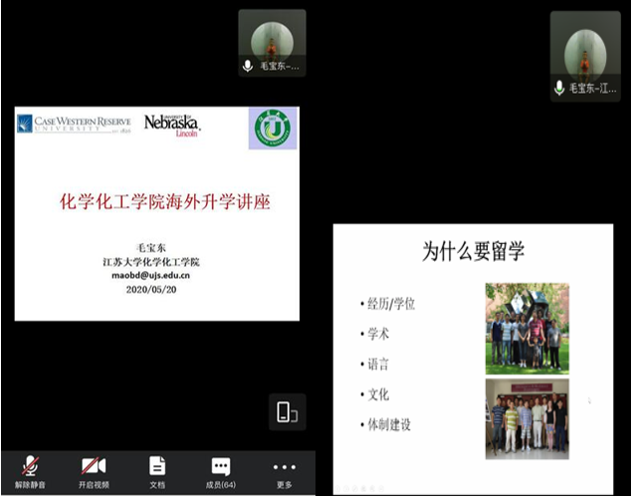Click the green Jiangsu University emblem
631x497 pixels.
coord(272,128)
